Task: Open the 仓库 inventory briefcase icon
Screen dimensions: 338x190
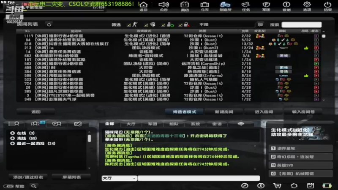Action: (x=204, y=6)
